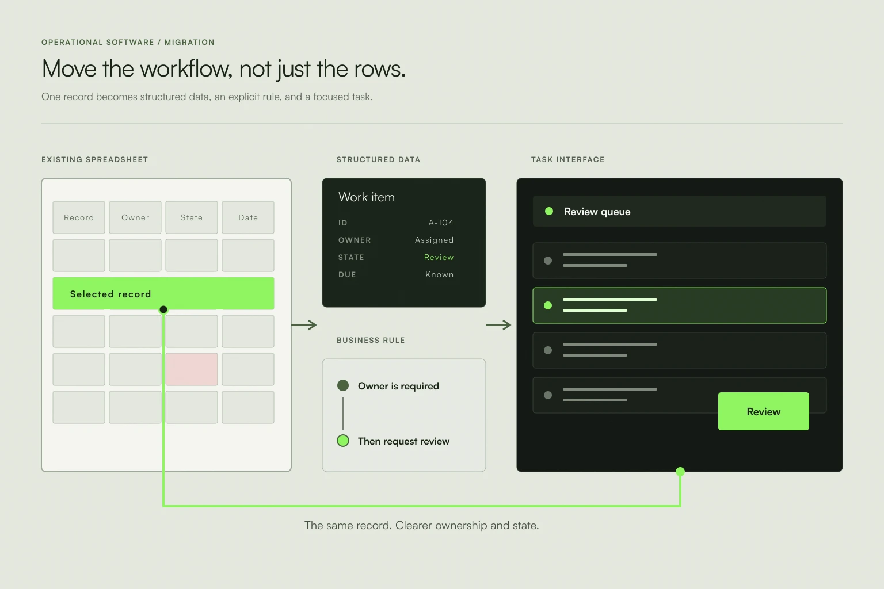Viewport: 884px width, 589px height.
Task: Click the "State" column header cell
Action: pyautogui.click(x=192, y=217)
